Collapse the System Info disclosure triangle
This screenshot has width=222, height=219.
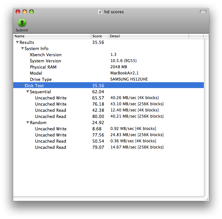click(x=22, y=48)
